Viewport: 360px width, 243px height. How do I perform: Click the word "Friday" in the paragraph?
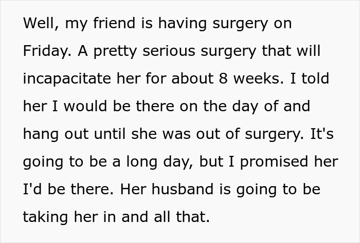[x=45, y=50]
